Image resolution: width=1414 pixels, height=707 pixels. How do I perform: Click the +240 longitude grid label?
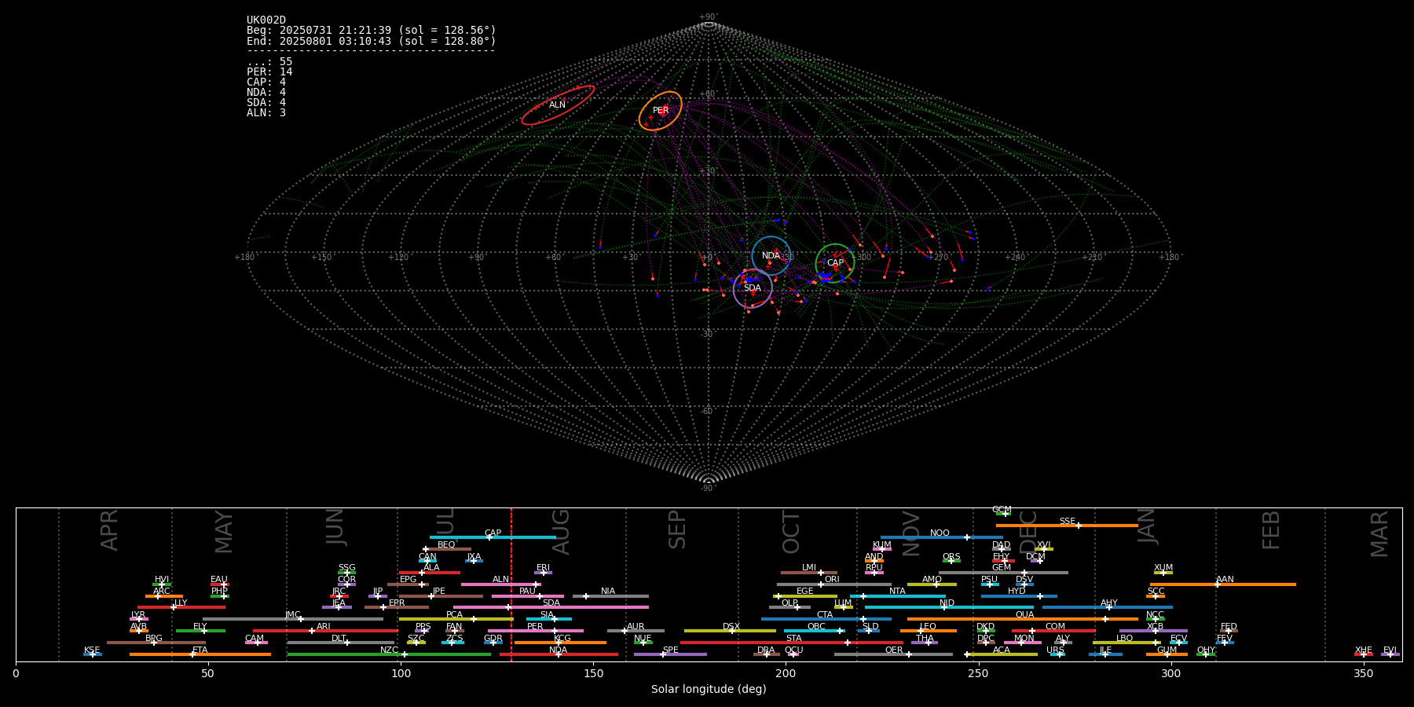(1015, 257)
